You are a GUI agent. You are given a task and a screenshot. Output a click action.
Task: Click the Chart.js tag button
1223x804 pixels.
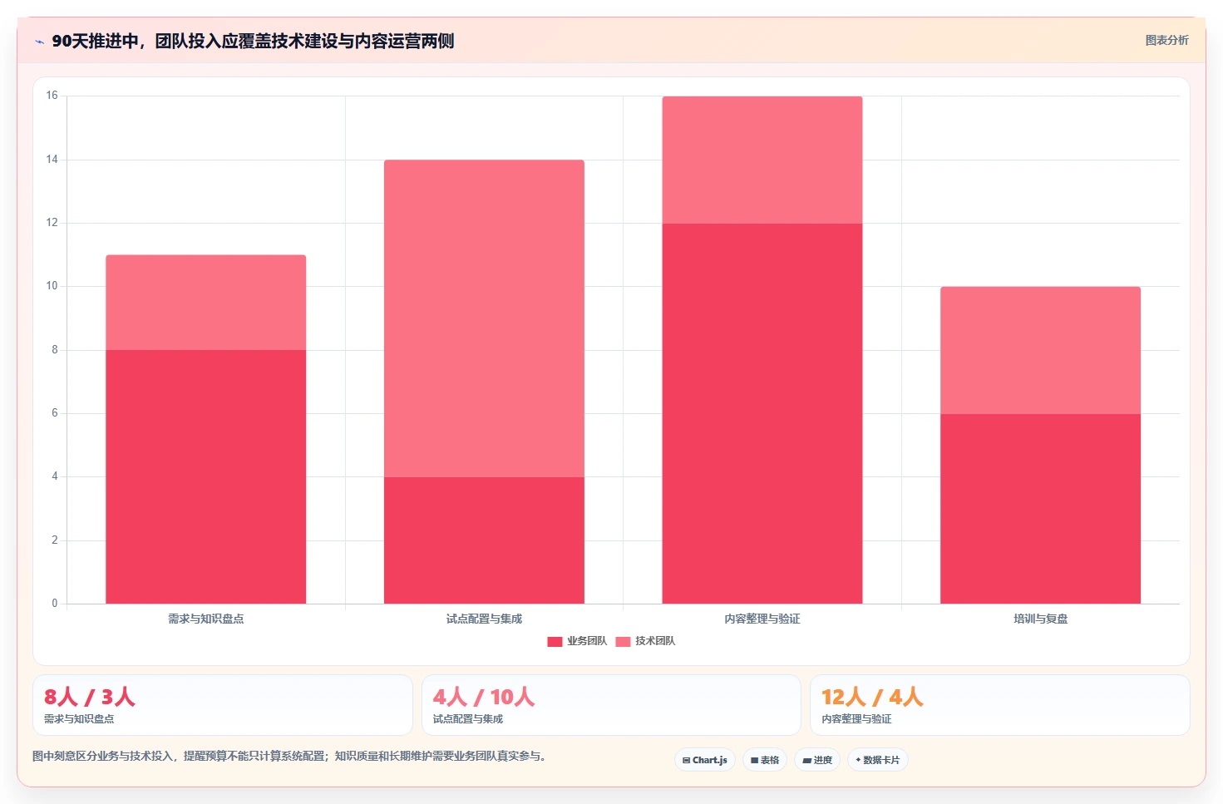coord(705,760)
